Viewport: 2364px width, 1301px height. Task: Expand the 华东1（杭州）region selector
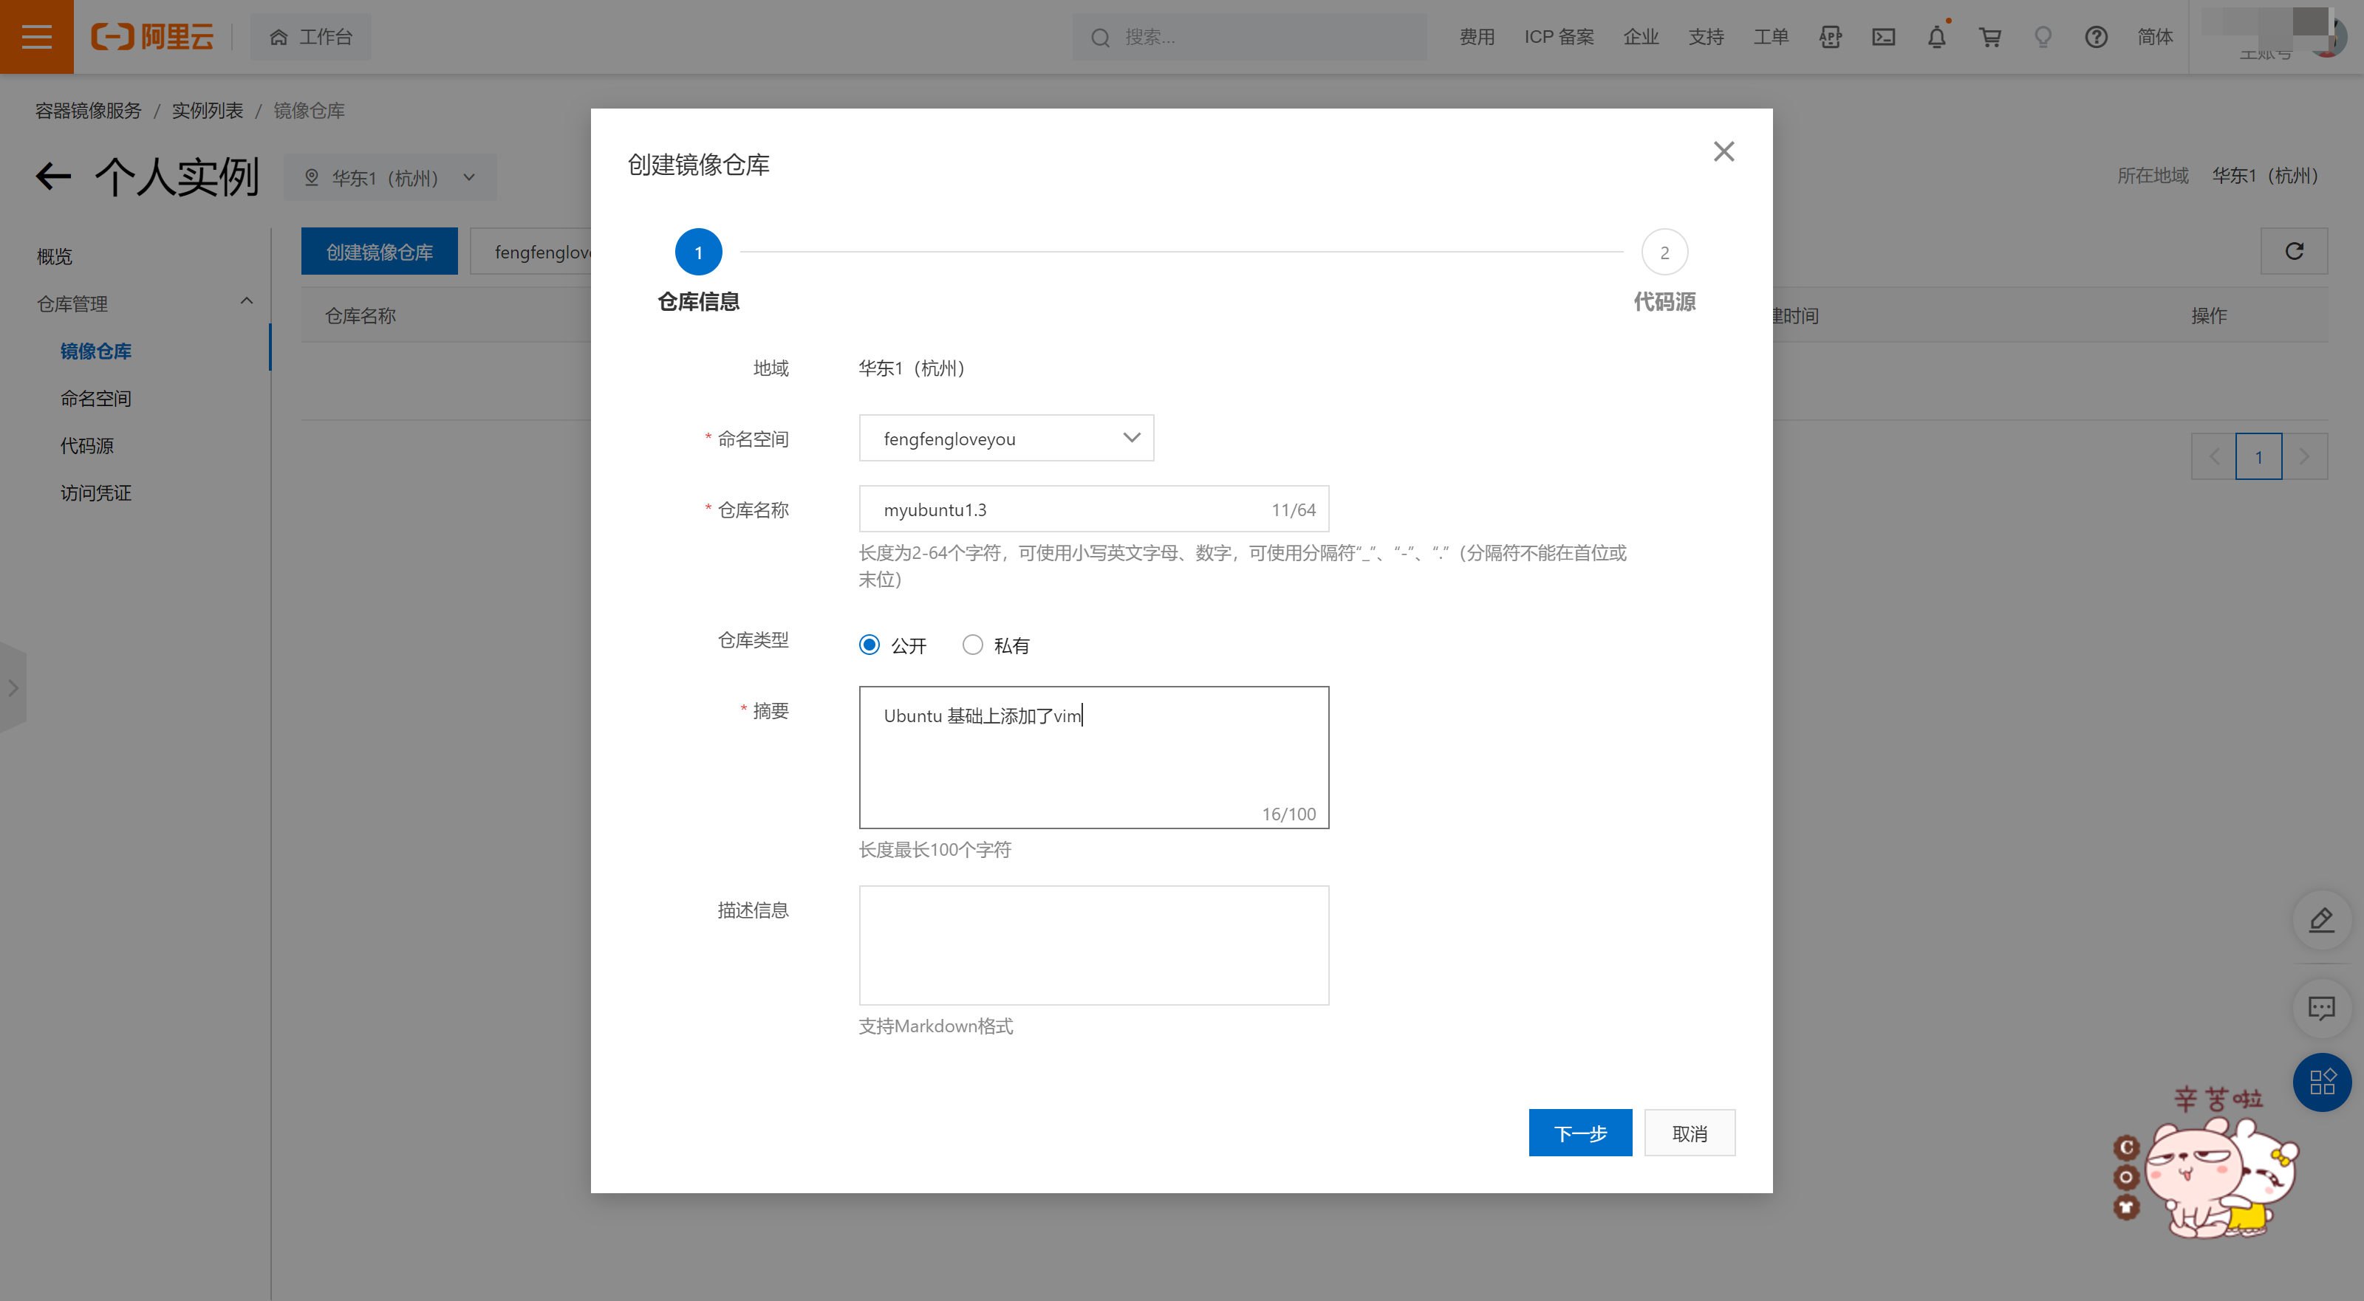[390, 178]
